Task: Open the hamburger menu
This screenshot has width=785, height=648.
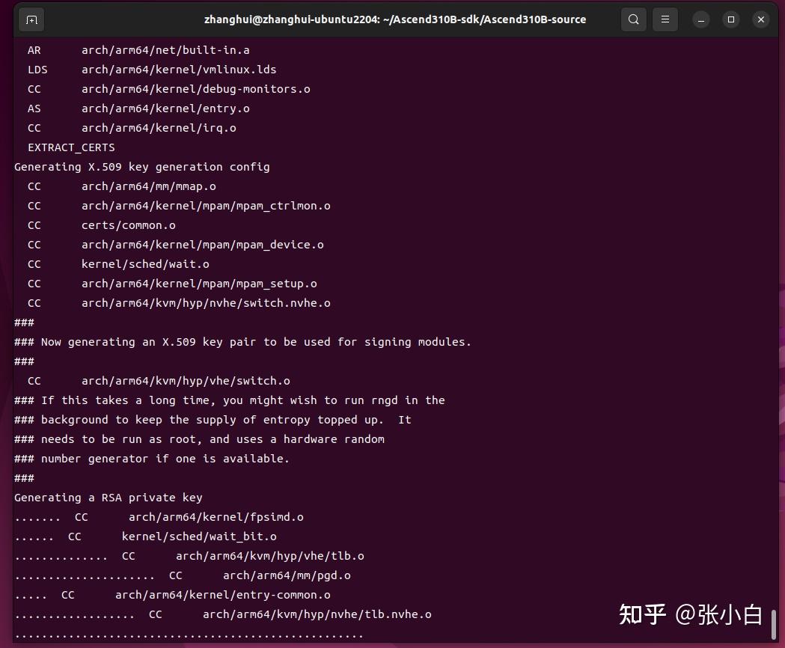Action: (x=665, y=19)
